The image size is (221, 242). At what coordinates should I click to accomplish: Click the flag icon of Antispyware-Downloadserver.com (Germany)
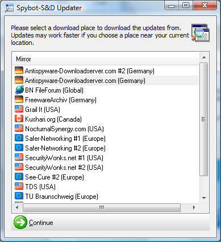pos(19,80)
